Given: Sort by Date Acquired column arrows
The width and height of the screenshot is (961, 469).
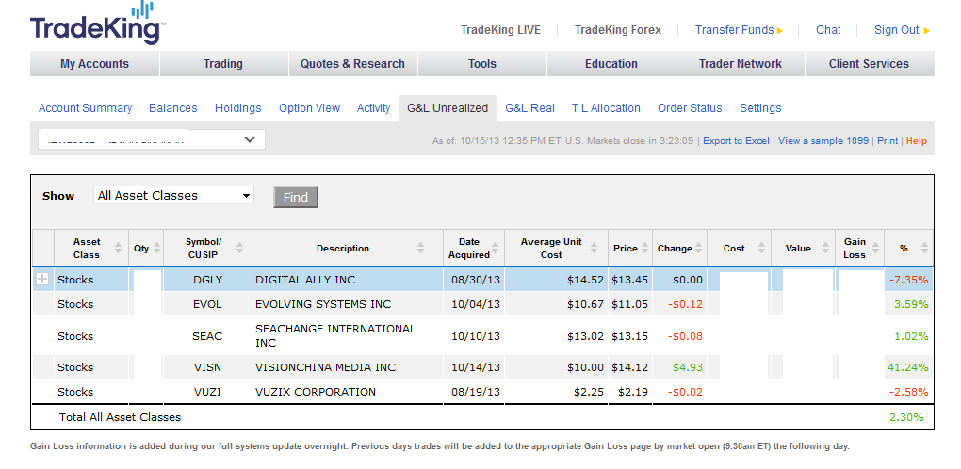Looking at the screenshot, I should pos(496,248).
